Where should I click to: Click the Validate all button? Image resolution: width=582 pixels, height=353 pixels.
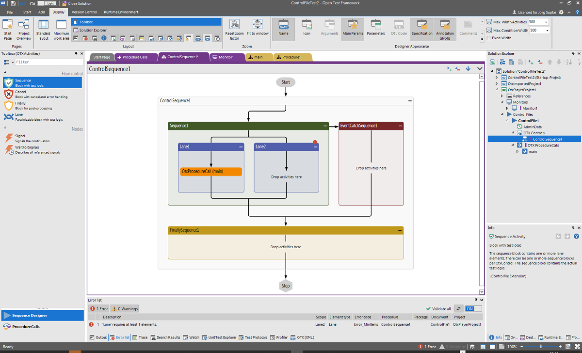(x=438, y=308)
